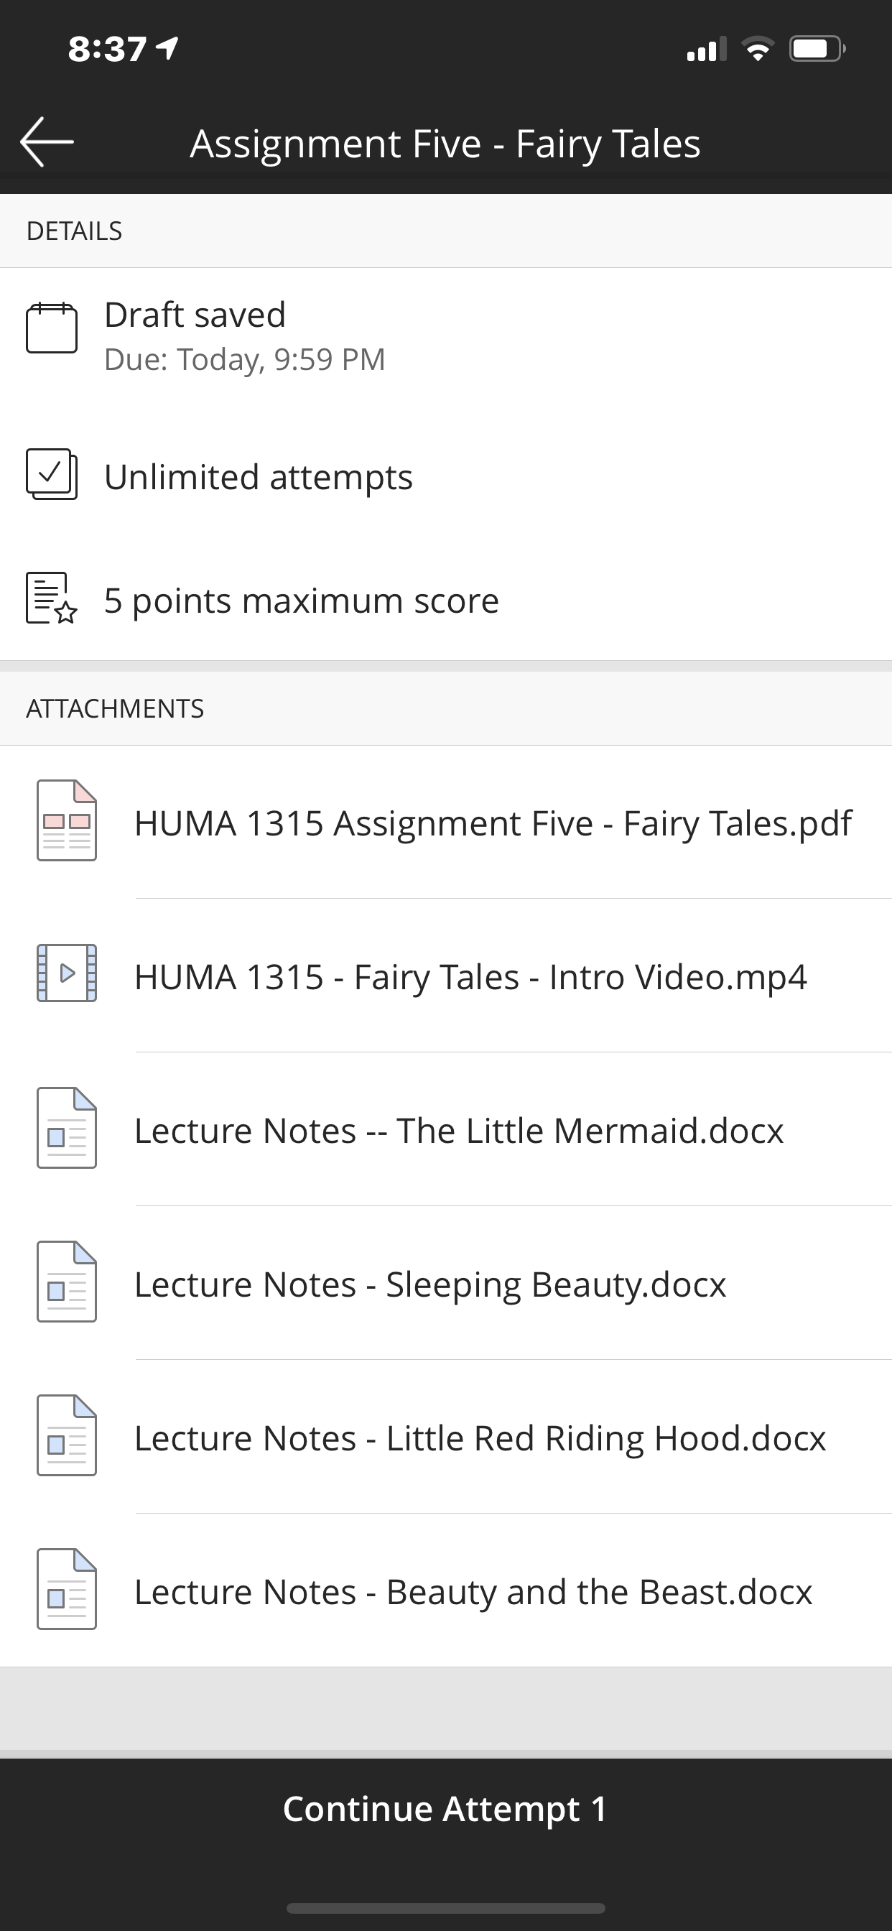Tap the Intro Video film icon
The height and width of the screenshot is (1931, 892).
[x=67, y=973]
